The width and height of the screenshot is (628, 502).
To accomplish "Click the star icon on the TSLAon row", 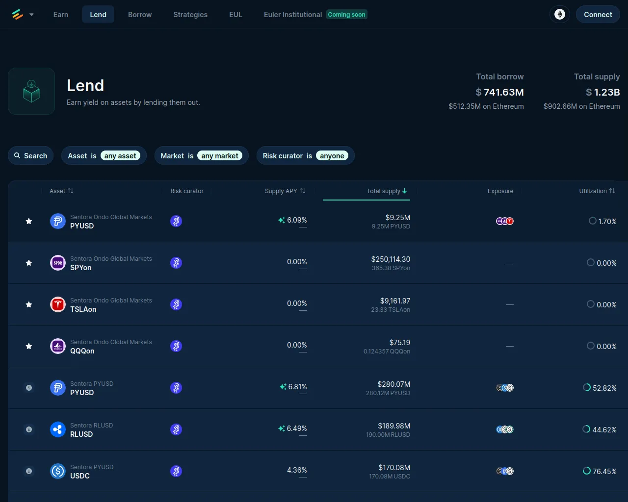I will [x=29, y=305].
